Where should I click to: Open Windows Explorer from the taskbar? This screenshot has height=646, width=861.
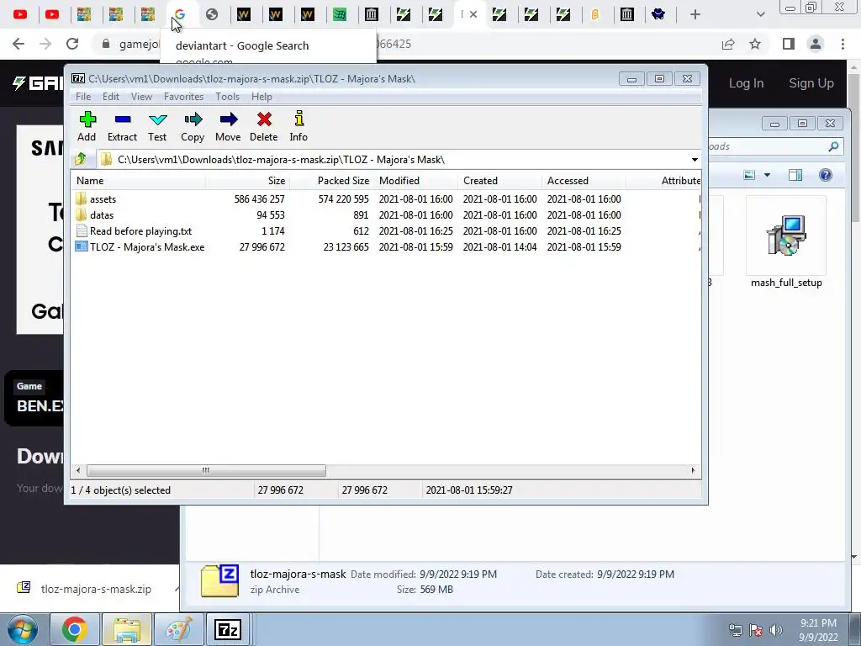pyautogui.click(x=126, y=629)
